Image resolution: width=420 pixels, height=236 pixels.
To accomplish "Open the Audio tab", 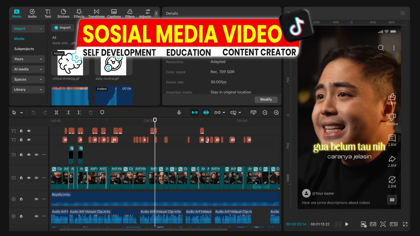I will (x=32, y=14).
